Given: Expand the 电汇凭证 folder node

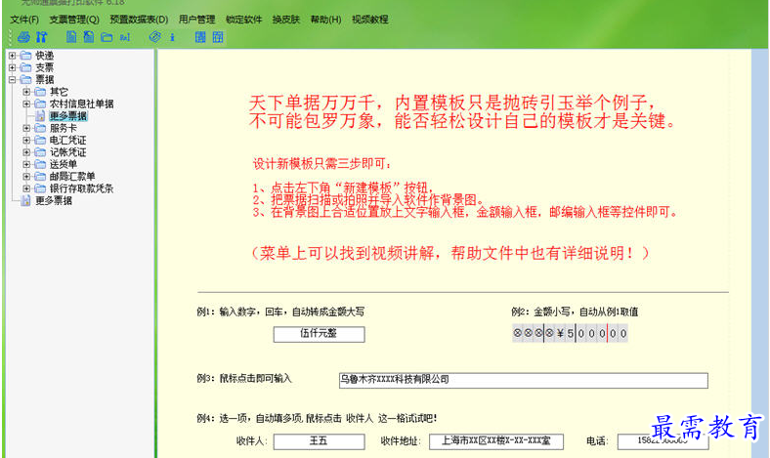Looking at the screenshot, I should click(26, 140).
